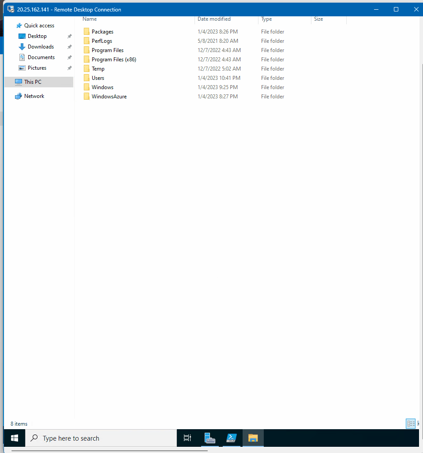Click the Program Files (x86) name
423x453 pixels.
[114, 59]
